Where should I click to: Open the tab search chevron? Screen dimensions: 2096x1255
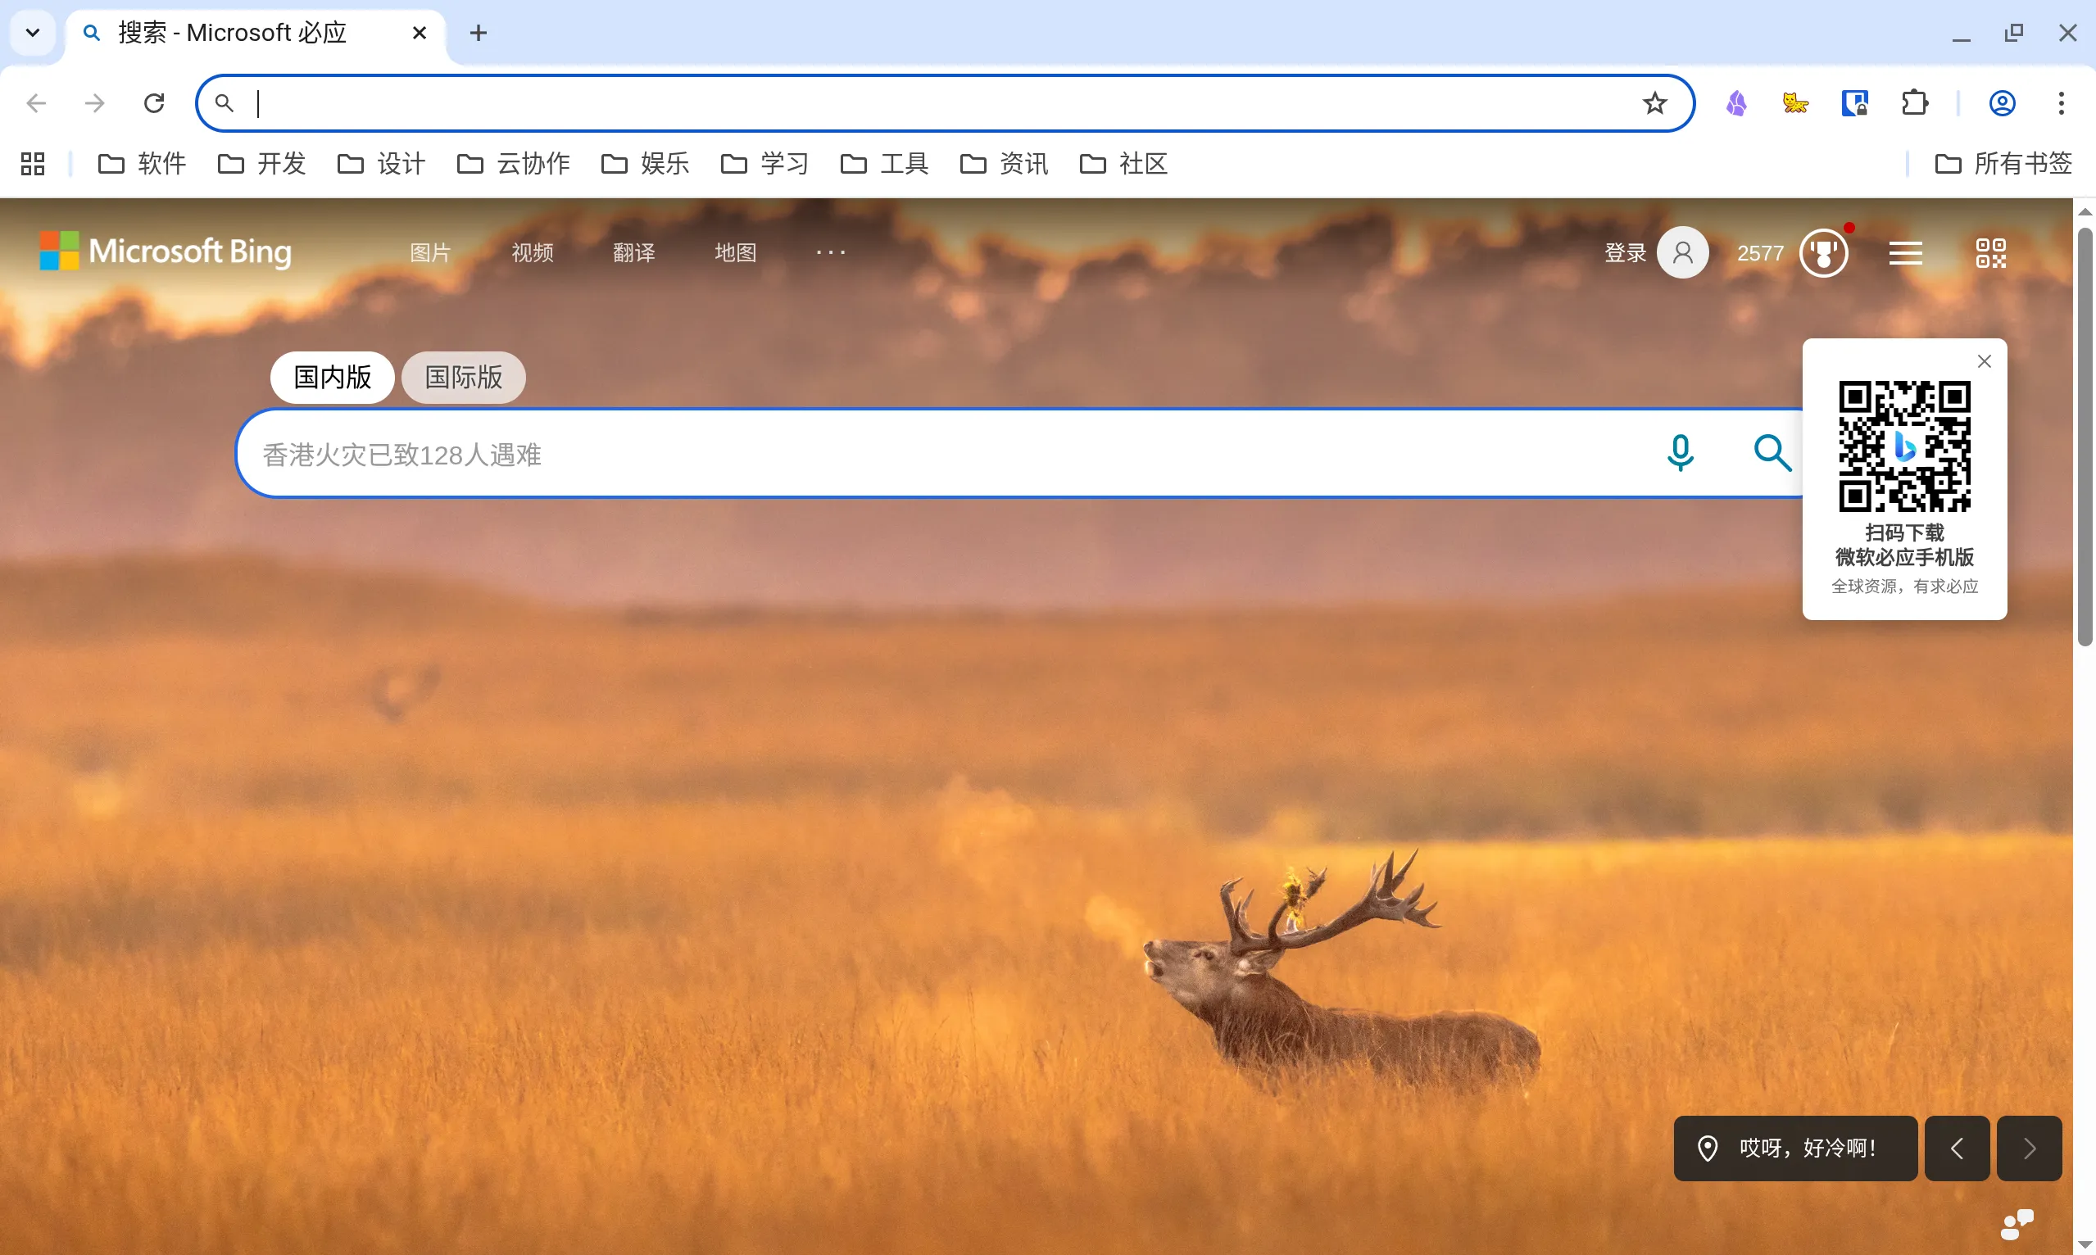coord(32,32)
